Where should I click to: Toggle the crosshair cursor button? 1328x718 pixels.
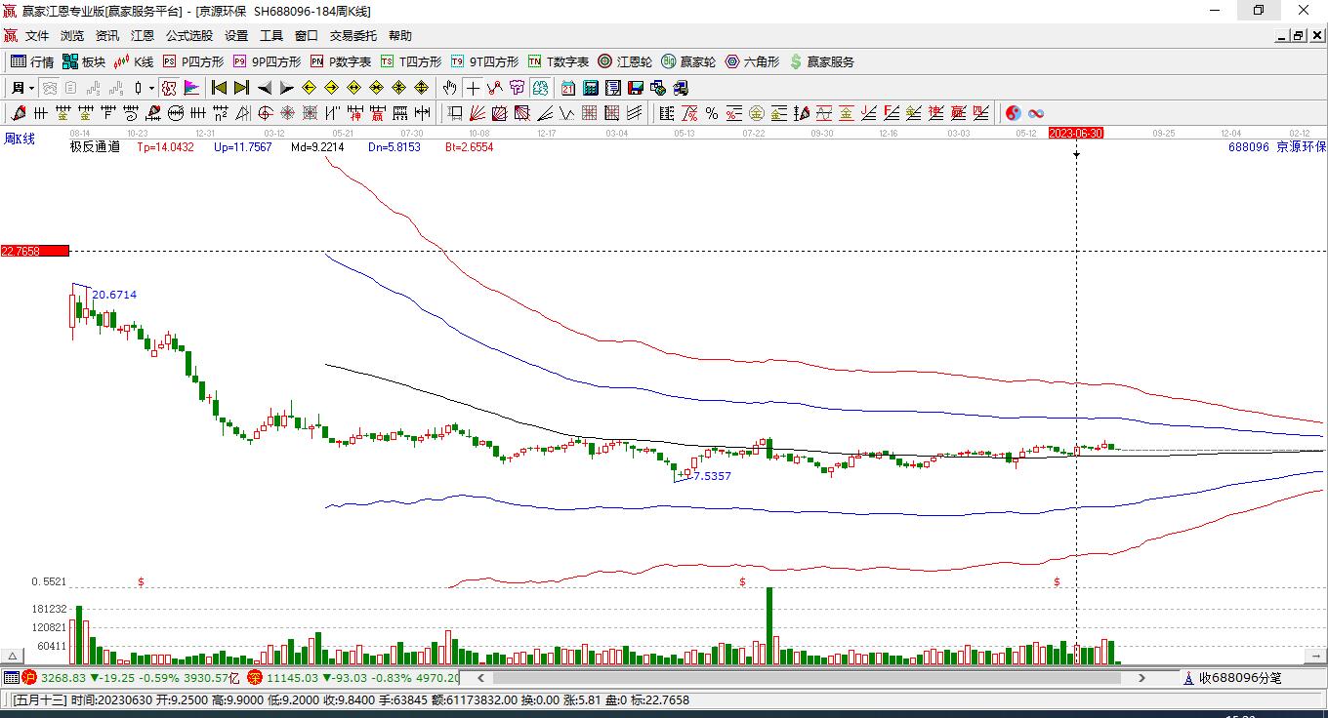click(x=473, y=88)
